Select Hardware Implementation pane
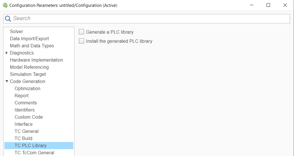This screenshot has height=156, width=294. click(x=36, y=60)
